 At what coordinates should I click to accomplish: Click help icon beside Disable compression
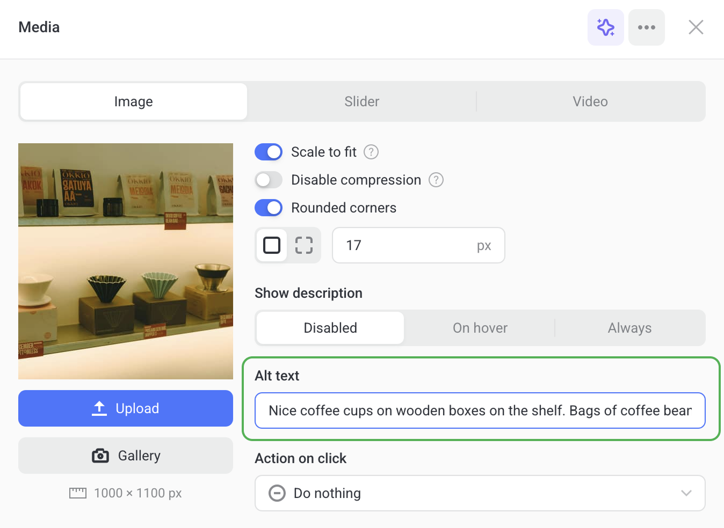pyautogui.click(x=436, y=180)
